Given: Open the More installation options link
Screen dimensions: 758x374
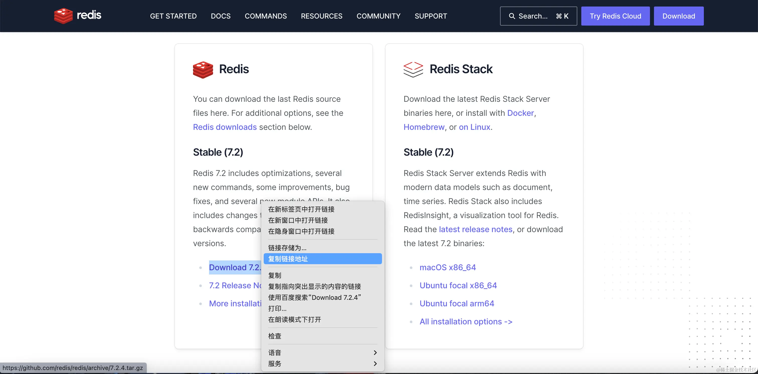Looking at the screenshot, I should point(235,304).
